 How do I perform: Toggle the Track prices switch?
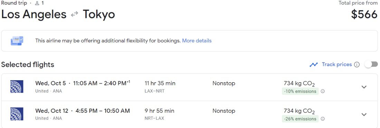(371, 64)
